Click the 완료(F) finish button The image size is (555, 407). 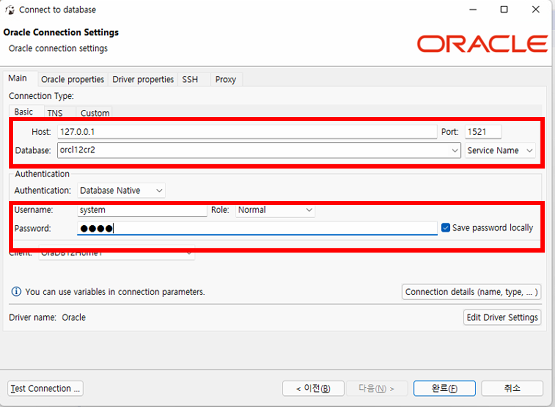[445, 389]
